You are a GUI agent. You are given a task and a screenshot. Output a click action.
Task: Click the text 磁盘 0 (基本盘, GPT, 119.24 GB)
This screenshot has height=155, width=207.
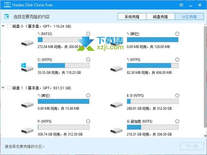point(42,26)
